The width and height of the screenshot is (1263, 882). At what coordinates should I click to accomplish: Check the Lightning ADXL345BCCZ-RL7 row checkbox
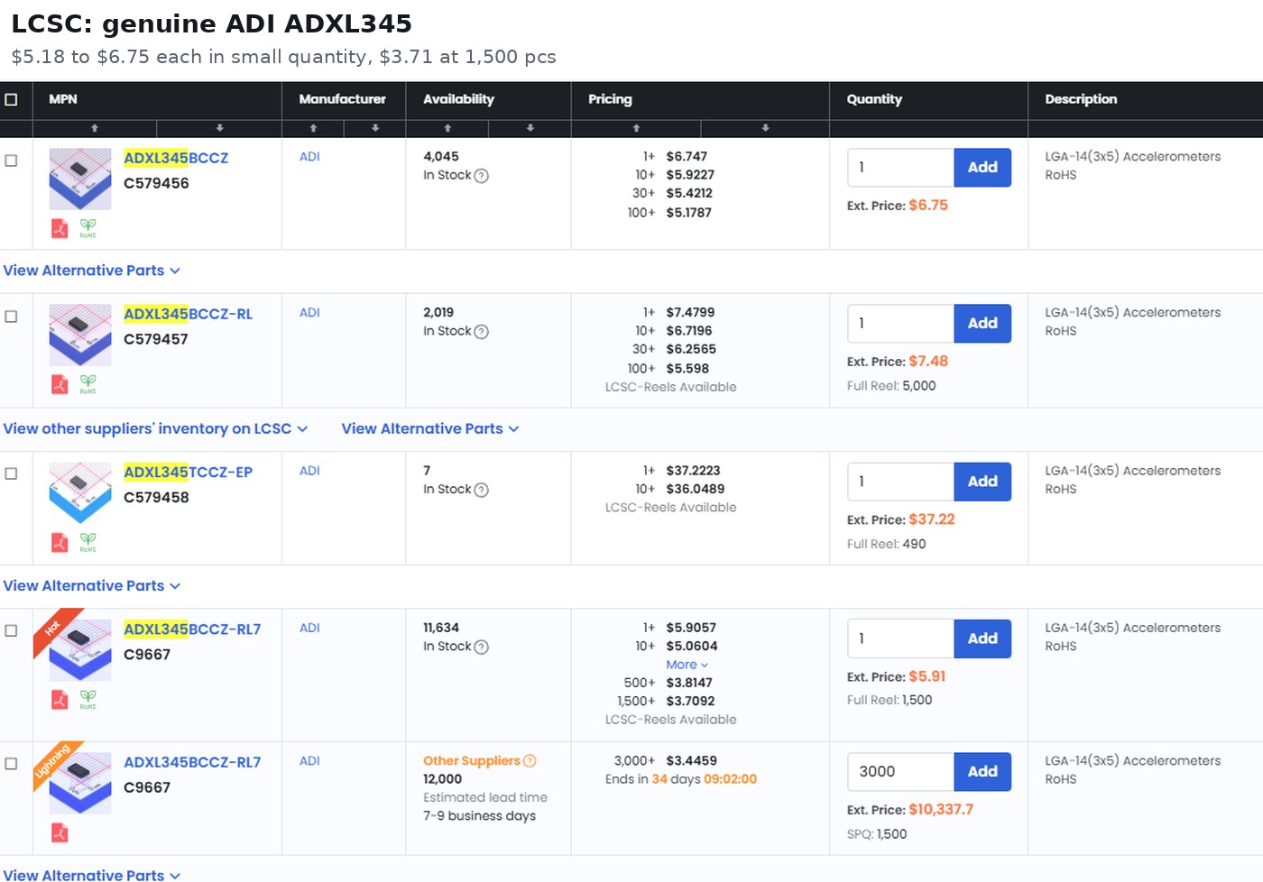11,764
